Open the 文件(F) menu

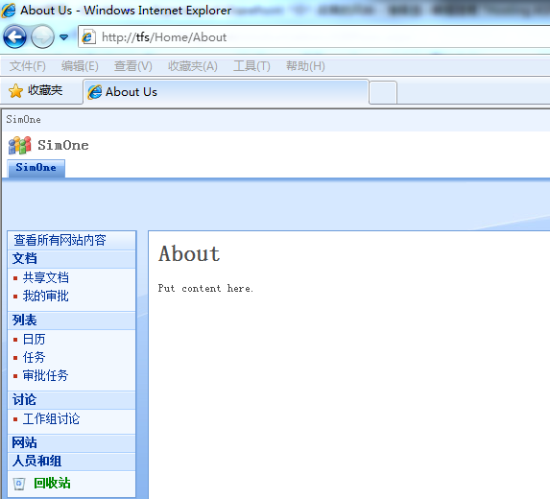tap(28, 66)
